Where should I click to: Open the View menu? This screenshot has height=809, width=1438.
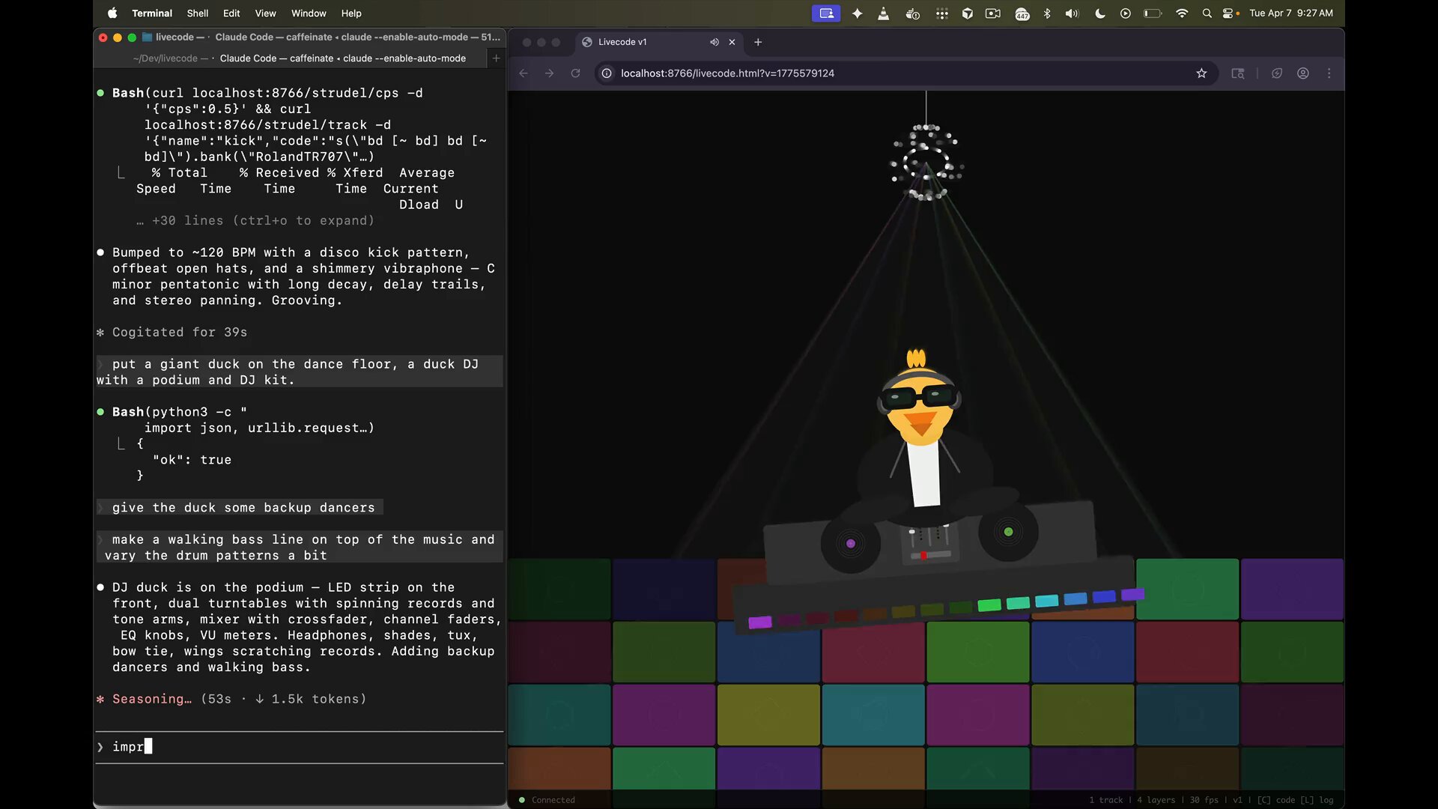point(265,13)
